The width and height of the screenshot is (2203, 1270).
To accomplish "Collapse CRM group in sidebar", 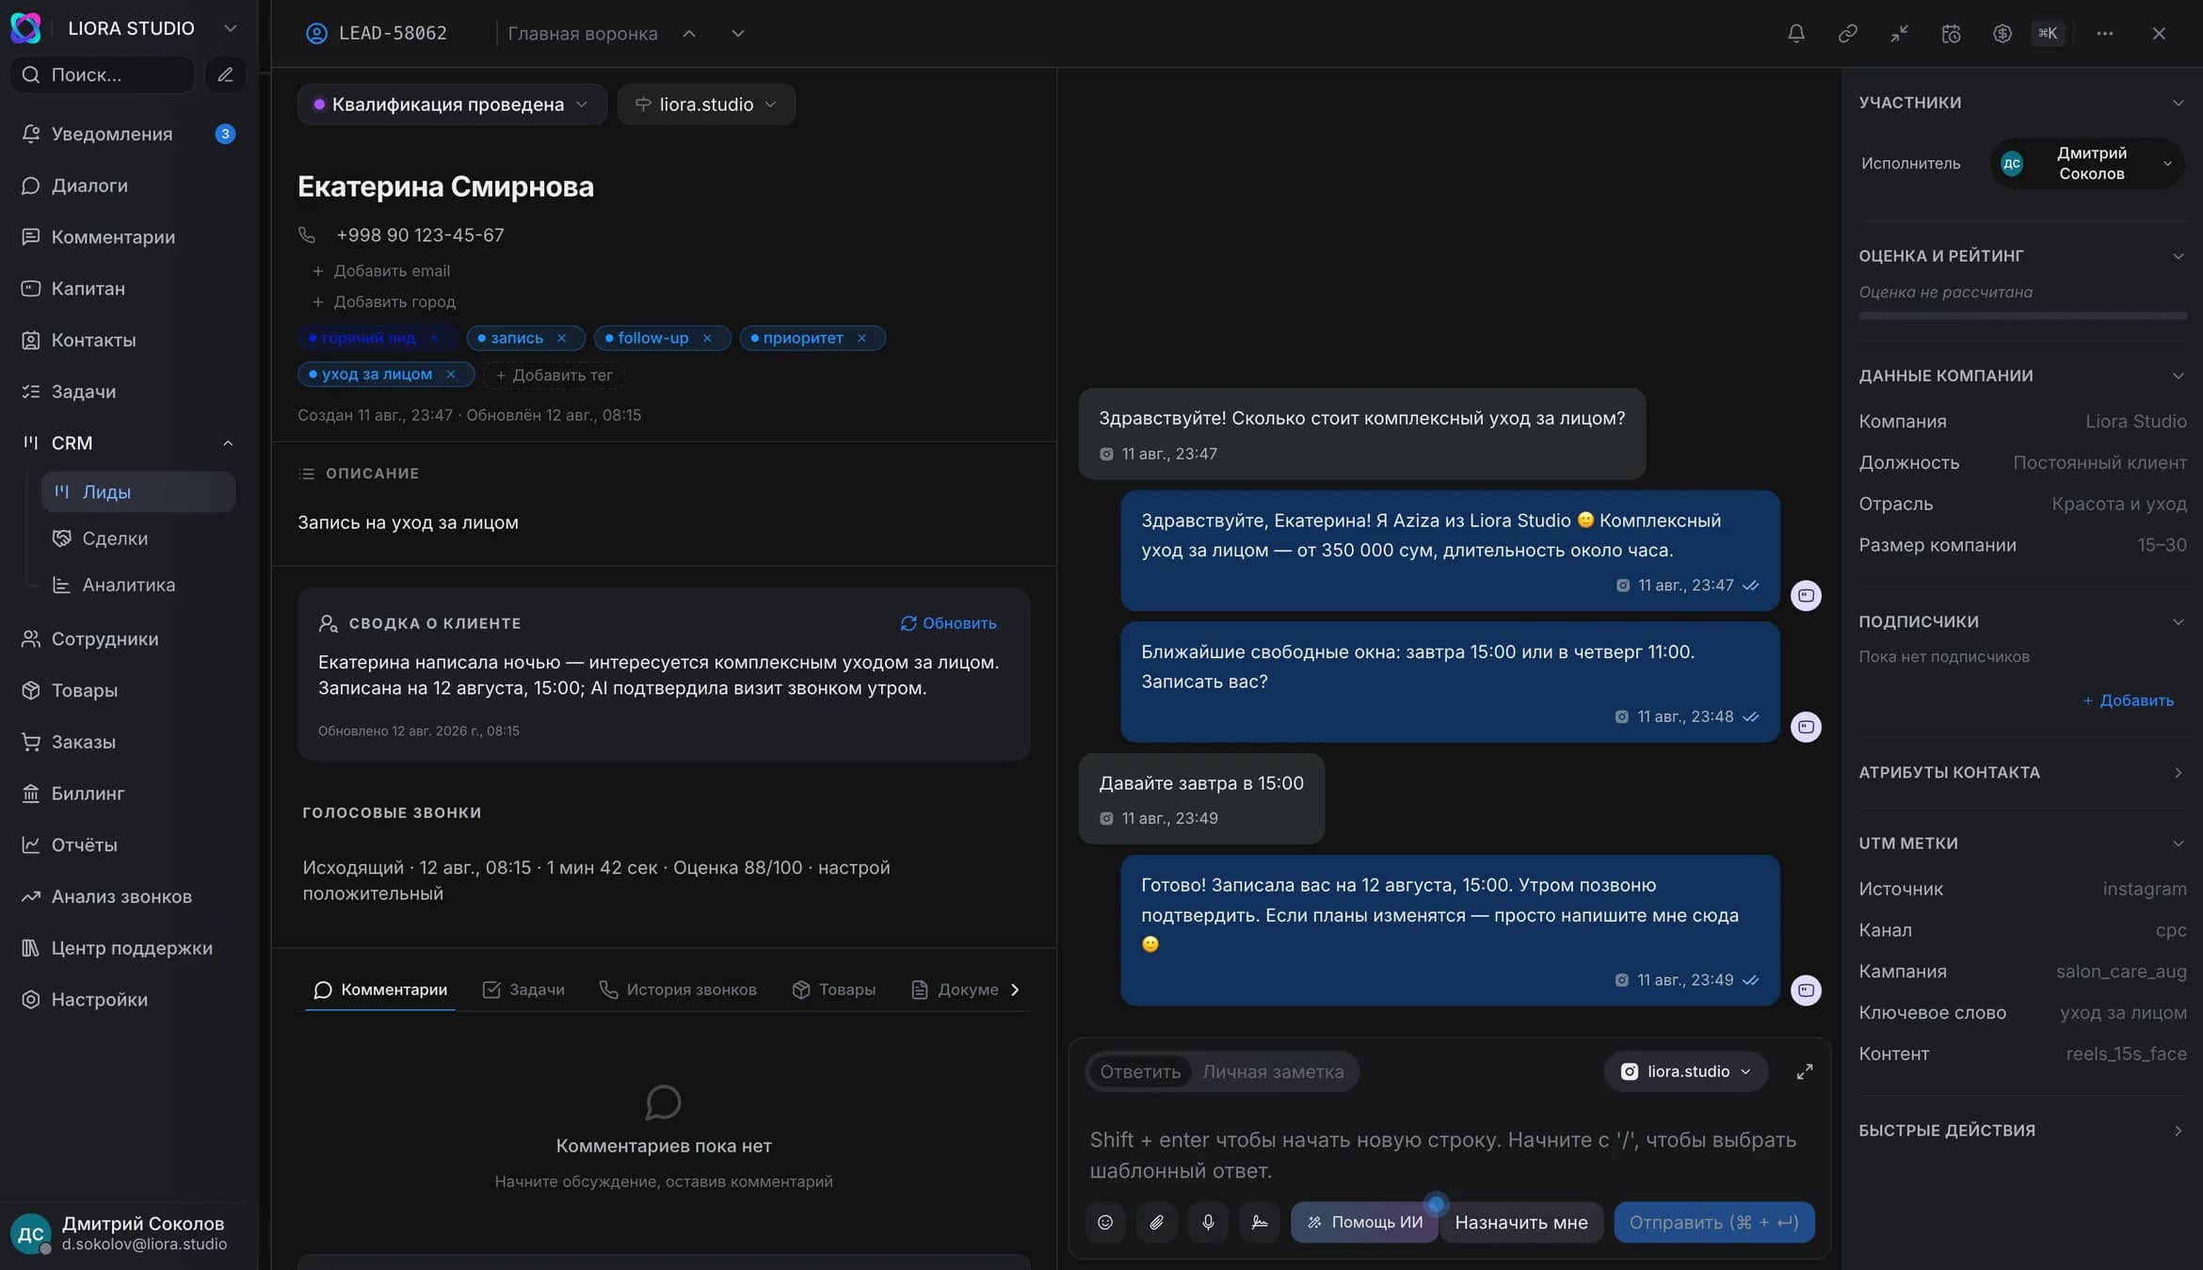I will click(x=227, y=442).
